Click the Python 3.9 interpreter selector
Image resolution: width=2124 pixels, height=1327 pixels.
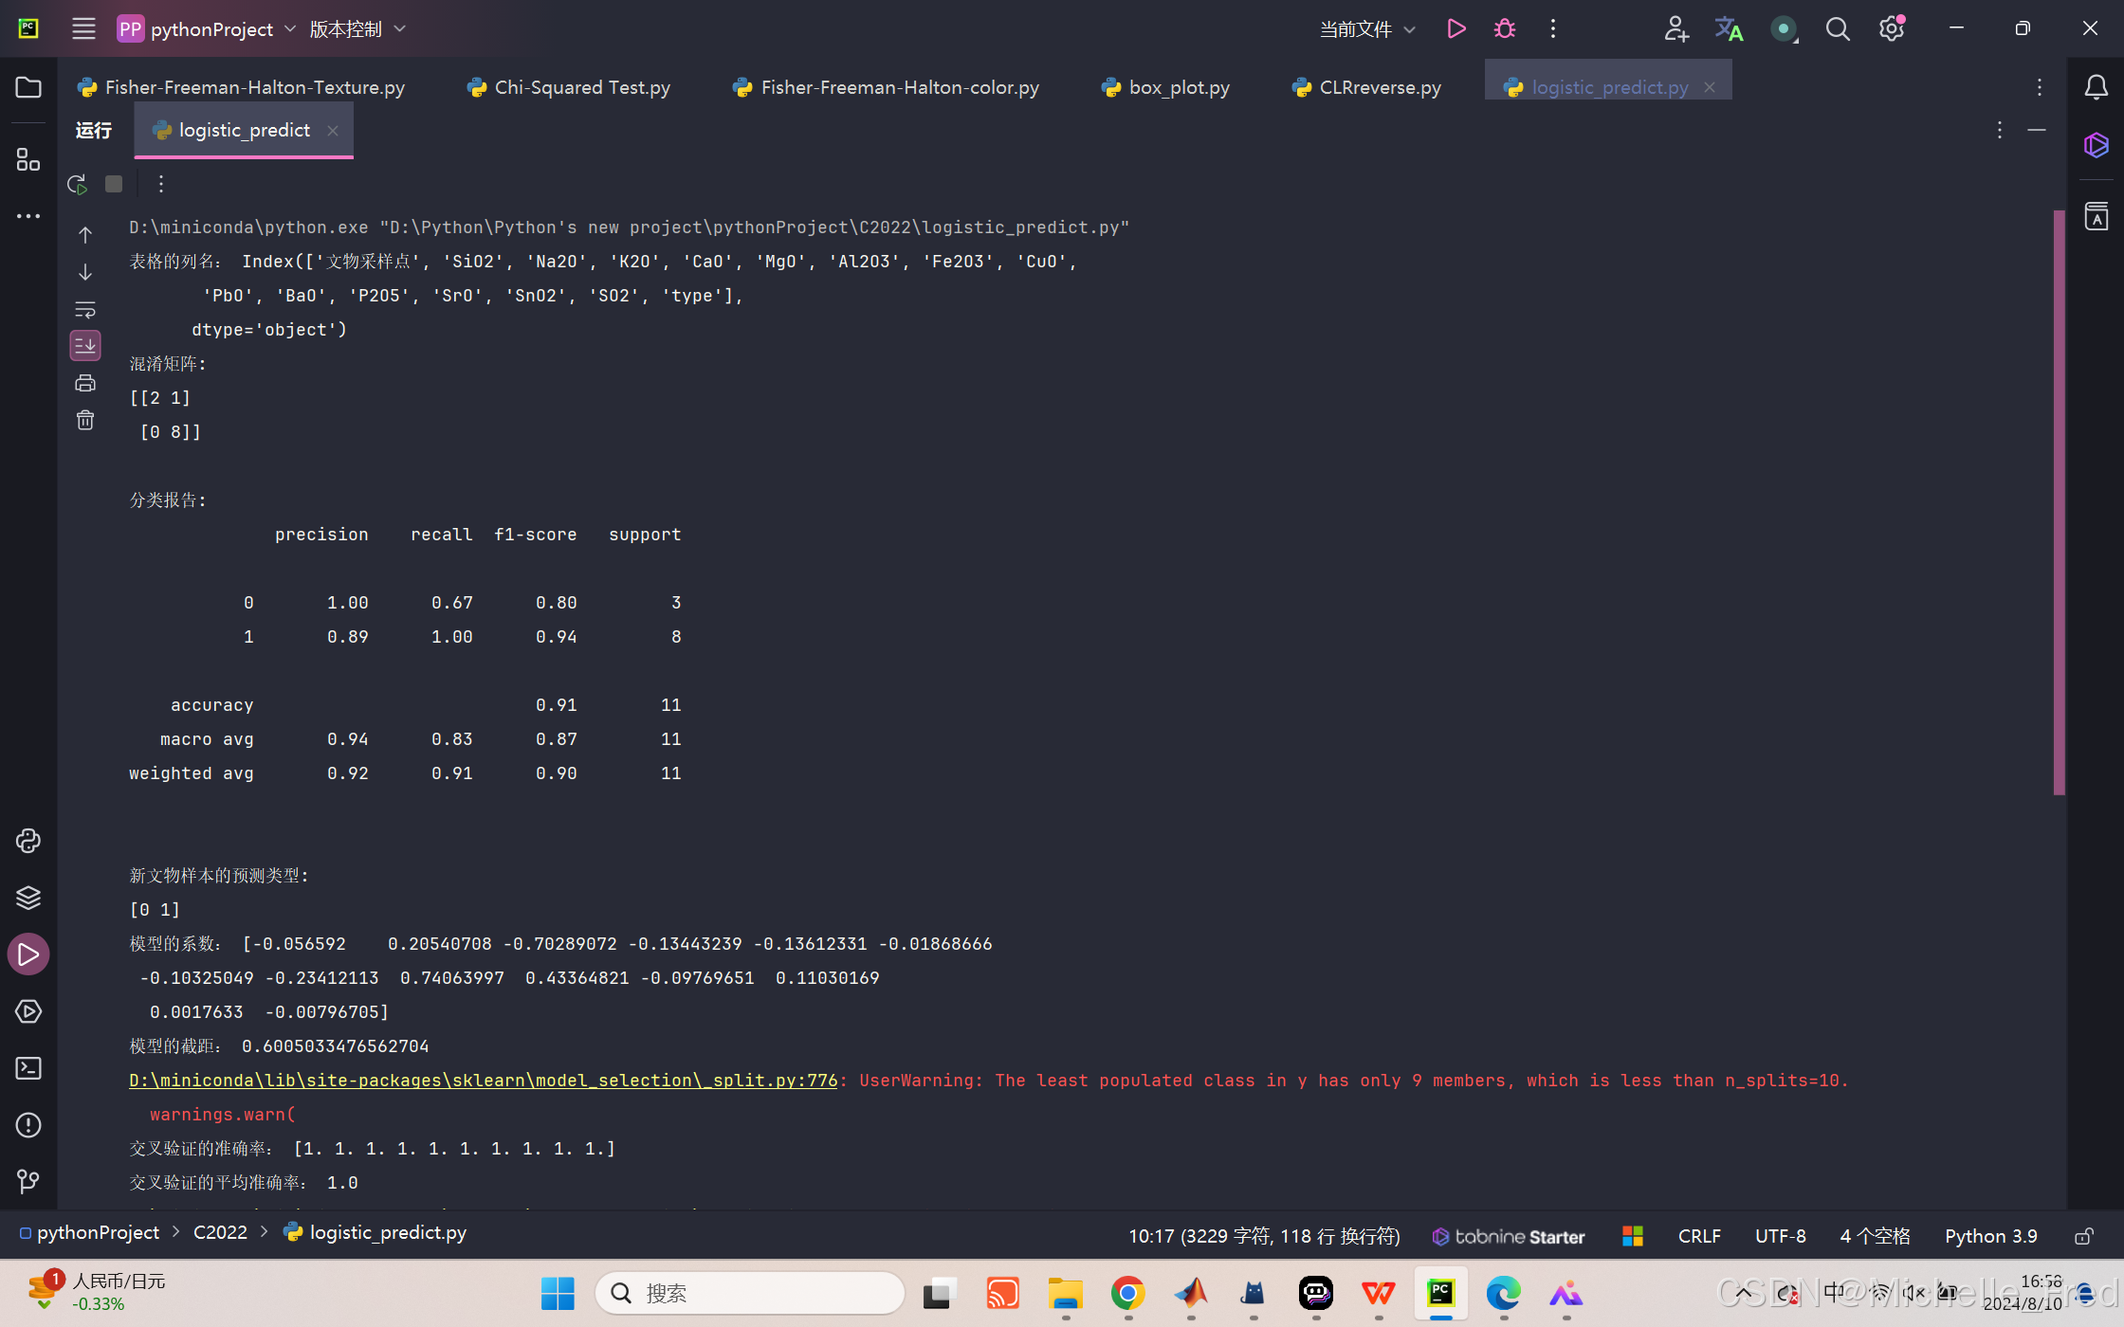(x=1990, y=1236)
